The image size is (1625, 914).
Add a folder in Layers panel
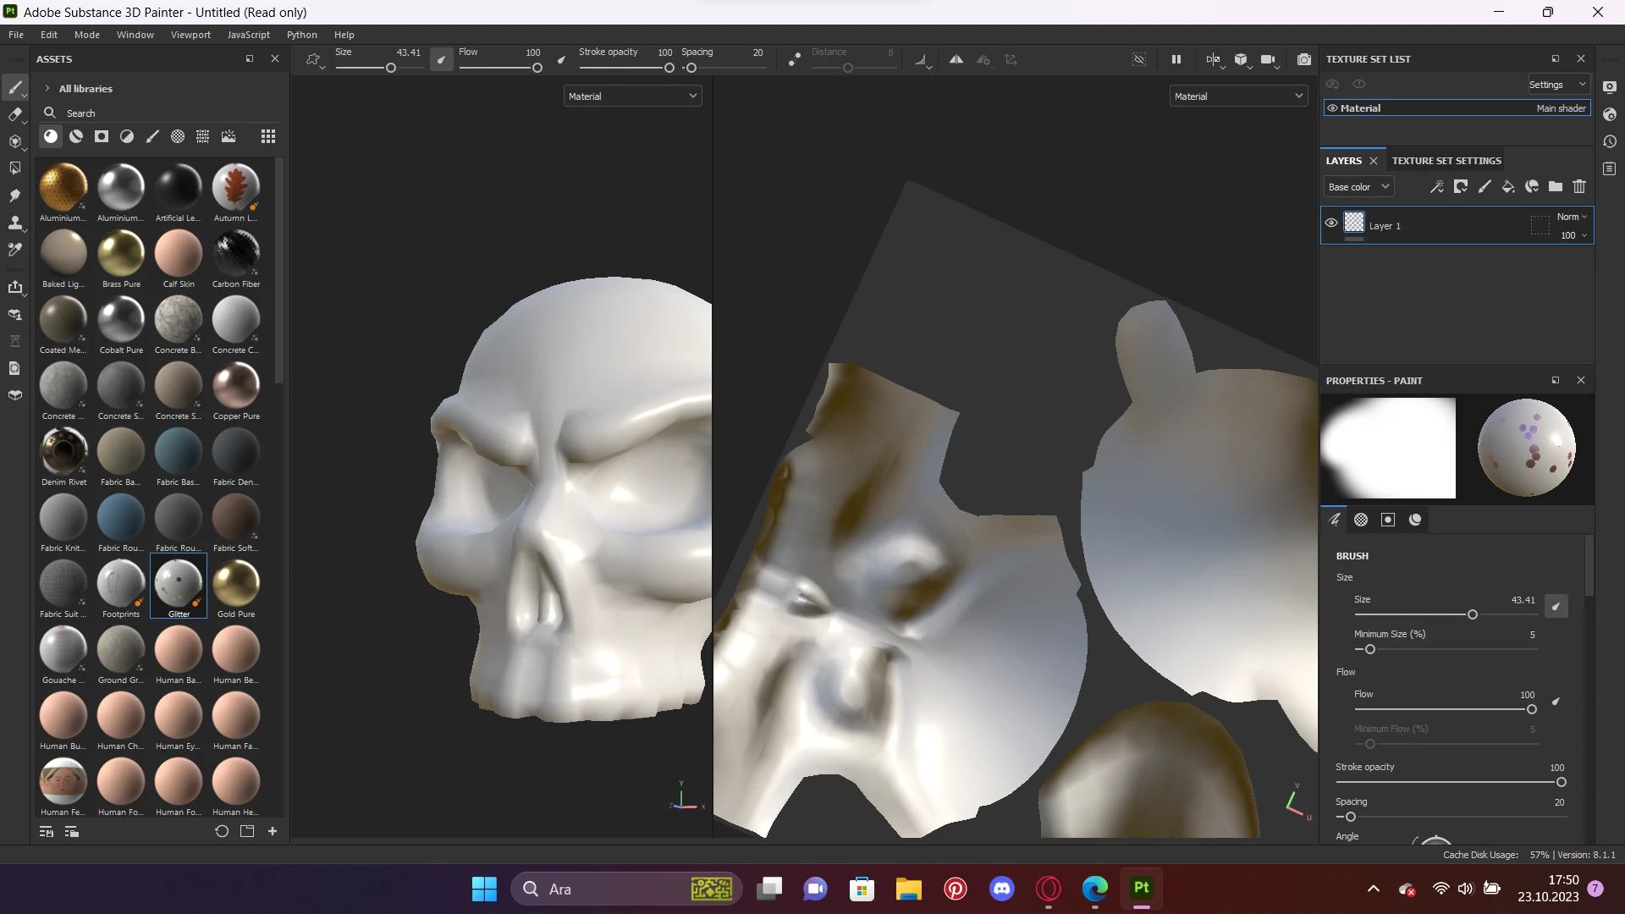1556,187
